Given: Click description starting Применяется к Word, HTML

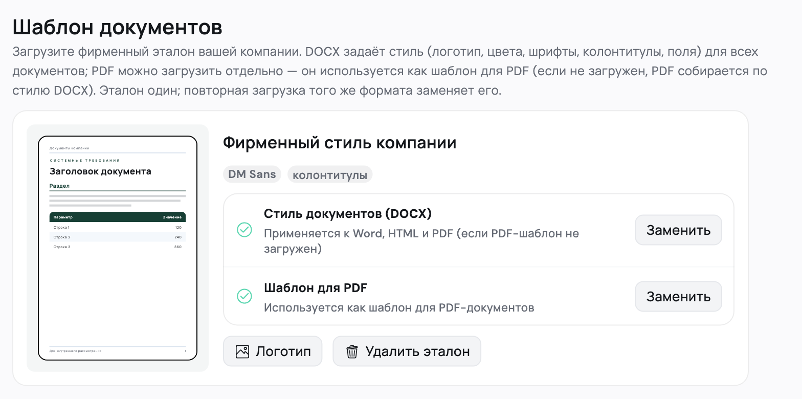Looking at the screenshot, I should (421, 241).
